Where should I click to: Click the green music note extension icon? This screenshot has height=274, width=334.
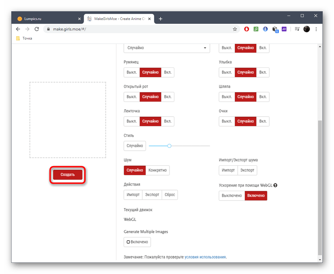coord(256,29)
